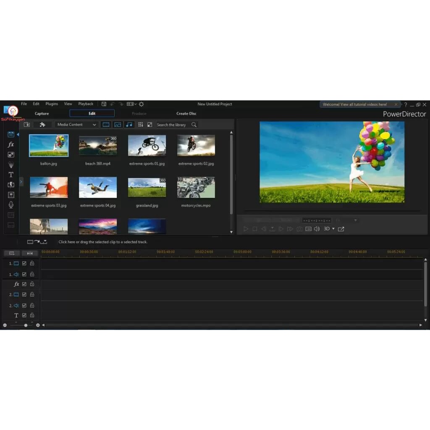Click the fast forward button

290,229
